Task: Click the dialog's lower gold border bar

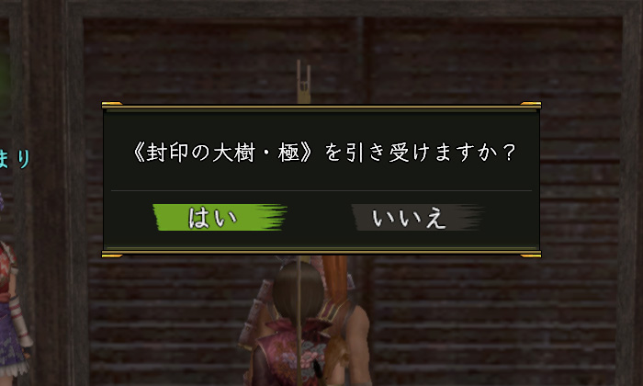Action: coord(321,250)
